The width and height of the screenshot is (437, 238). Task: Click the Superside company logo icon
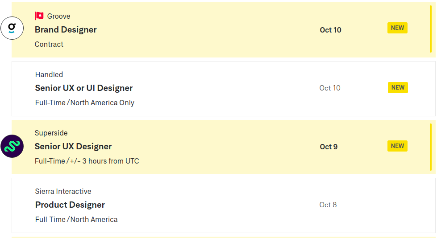[12, 146]
